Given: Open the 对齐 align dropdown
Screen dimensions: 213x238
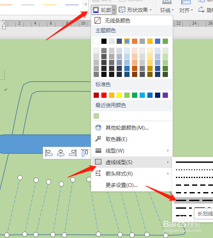Looking at the screenshot, I should coord(186,10).
